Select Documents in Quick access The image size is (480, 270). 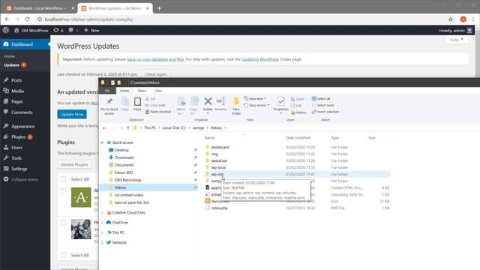click(124, 165)
